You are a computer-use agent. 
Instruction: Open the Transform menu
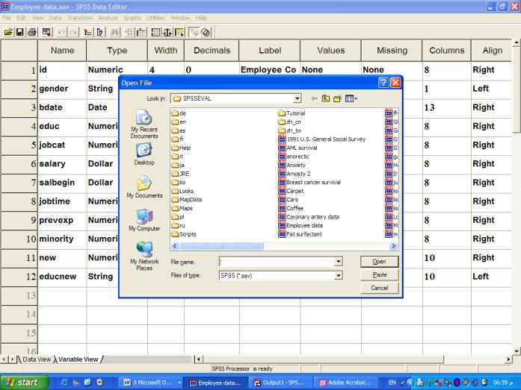(80, 18)
